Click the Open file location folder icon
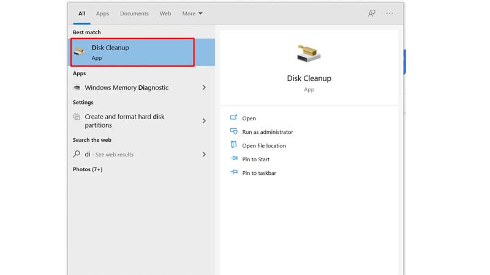490x275 pixels. (x=233, y=145)
